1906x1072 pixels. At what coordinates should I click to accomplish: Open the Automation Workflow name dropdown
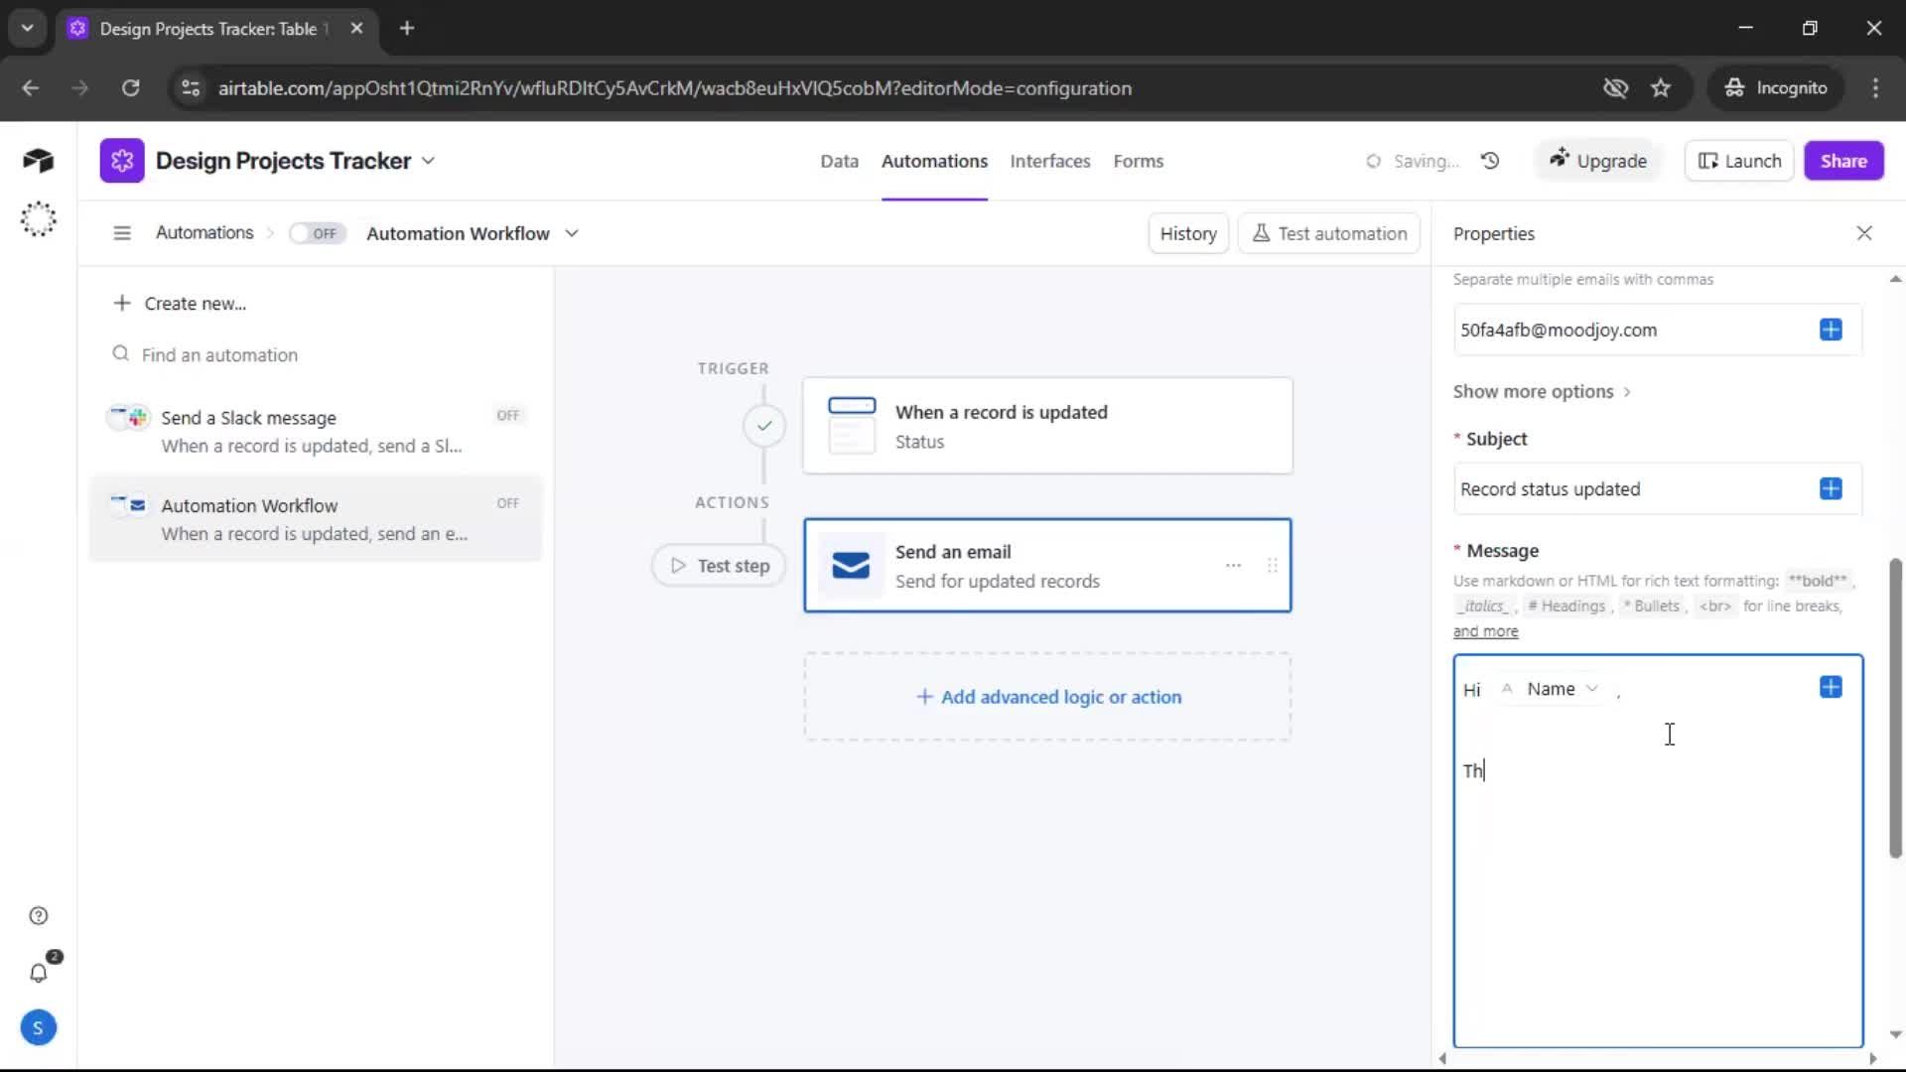pos(572,233)
